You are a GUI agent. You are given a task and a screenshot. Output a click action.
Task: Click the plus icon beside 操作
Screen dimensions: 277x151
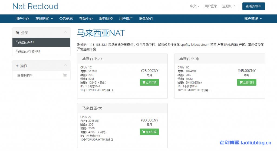click(17, 66)
